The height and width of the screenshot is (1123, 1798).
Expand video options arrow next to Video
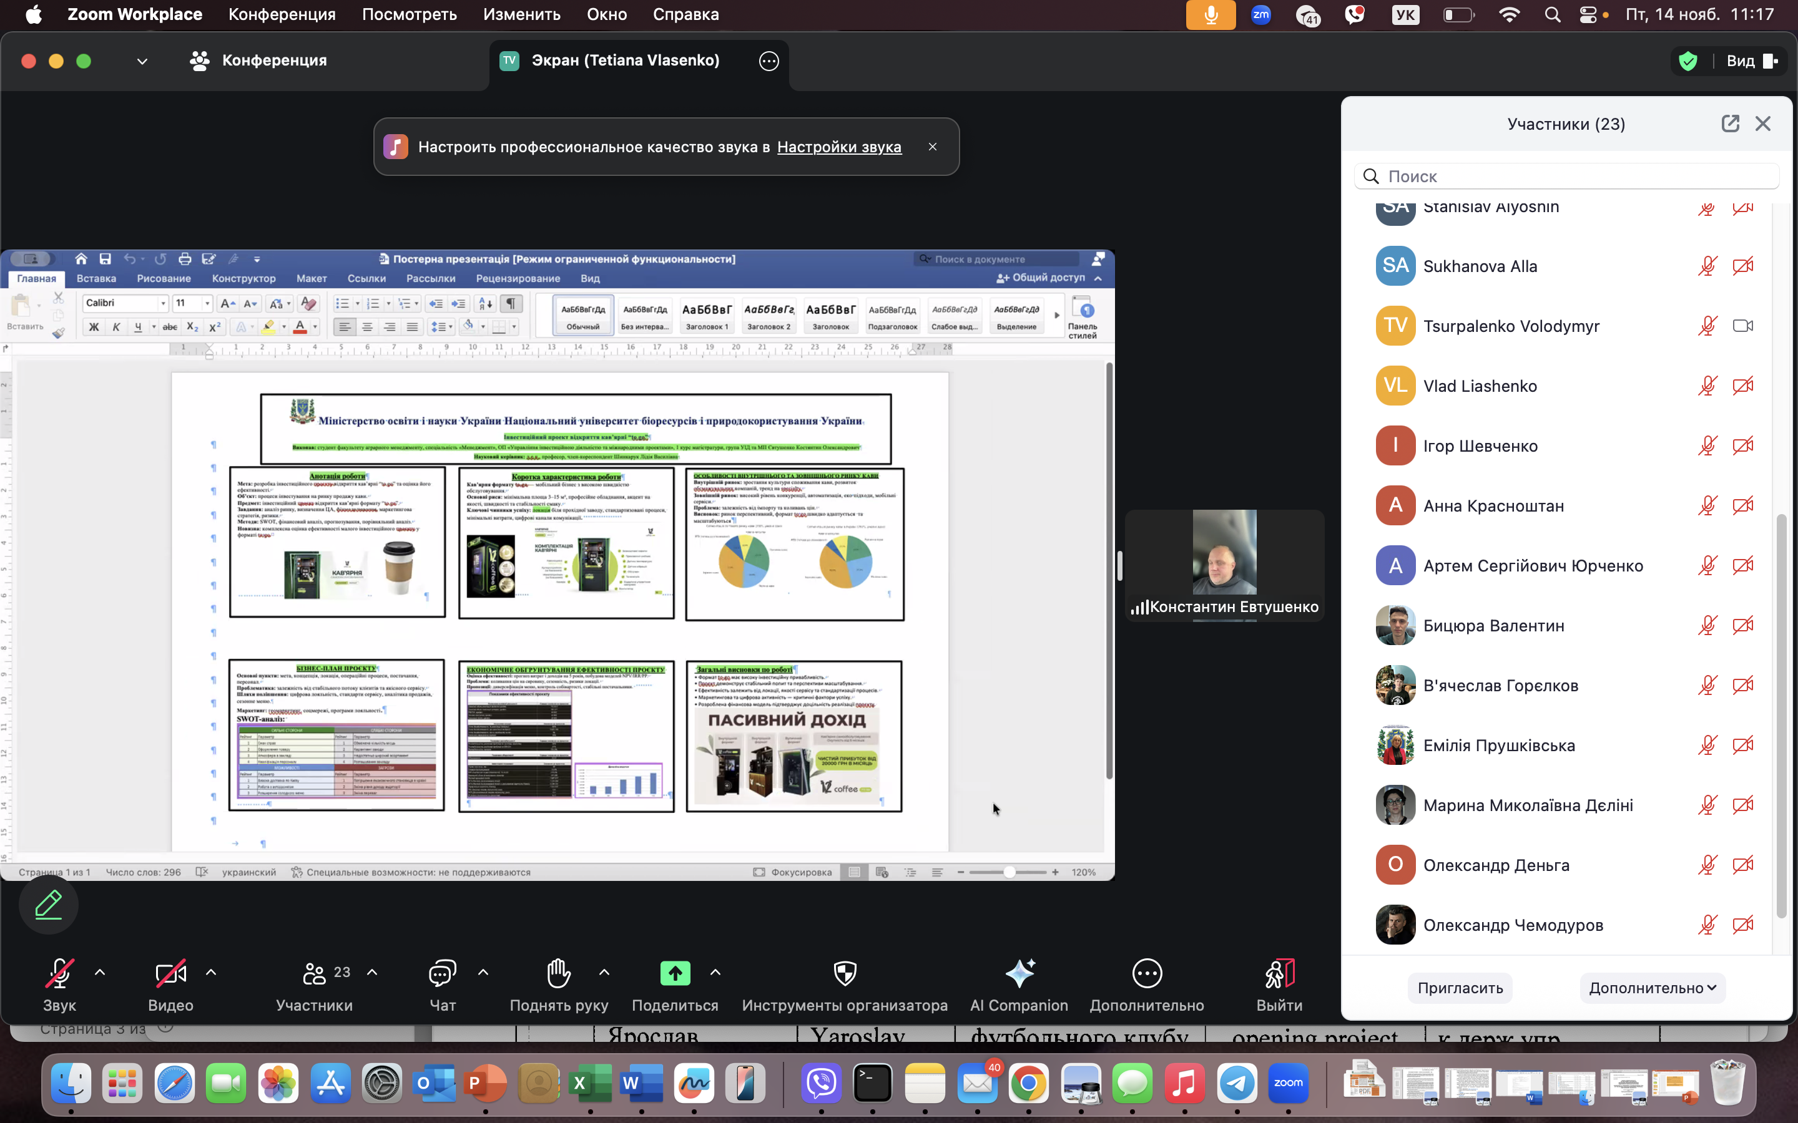(211, 972)
